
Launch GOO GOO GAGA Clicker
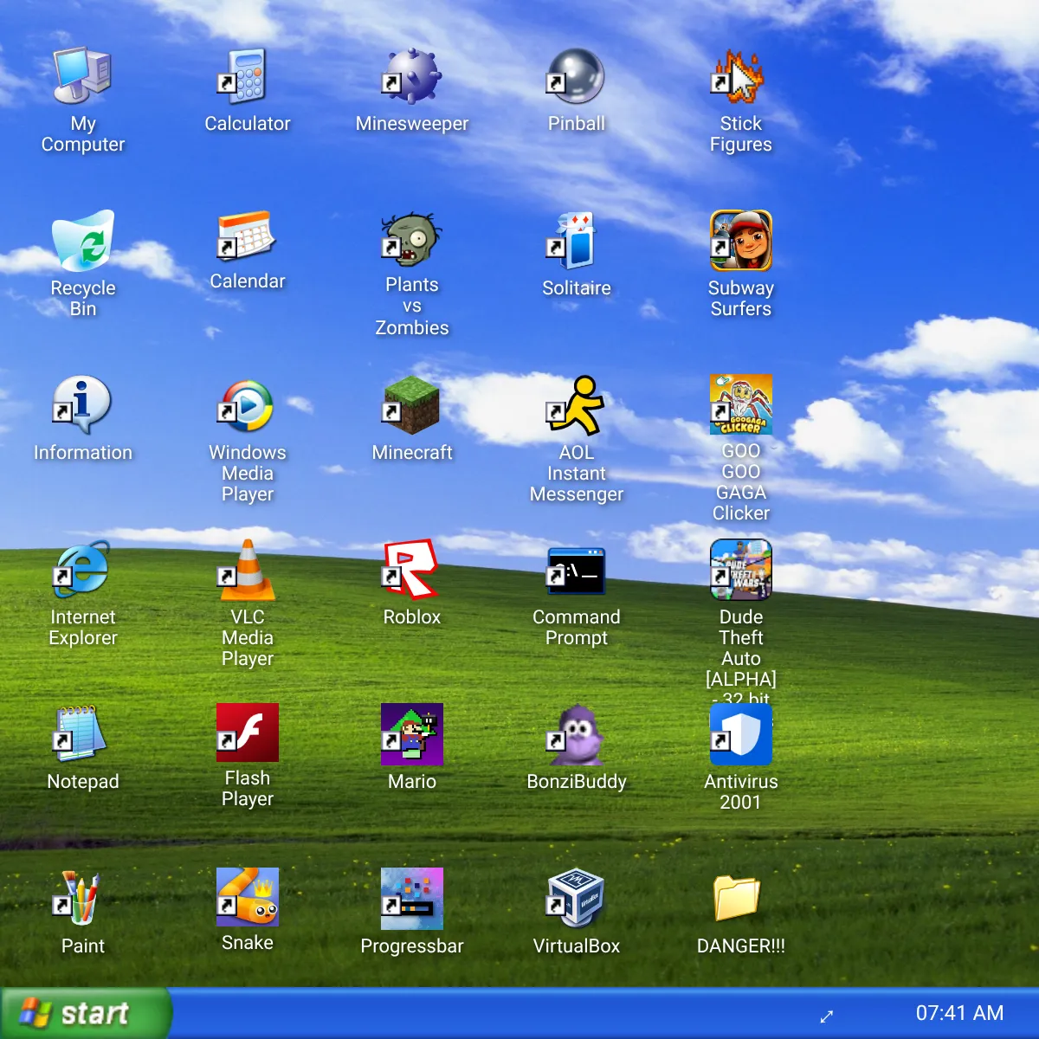click(x=741, y=404)
